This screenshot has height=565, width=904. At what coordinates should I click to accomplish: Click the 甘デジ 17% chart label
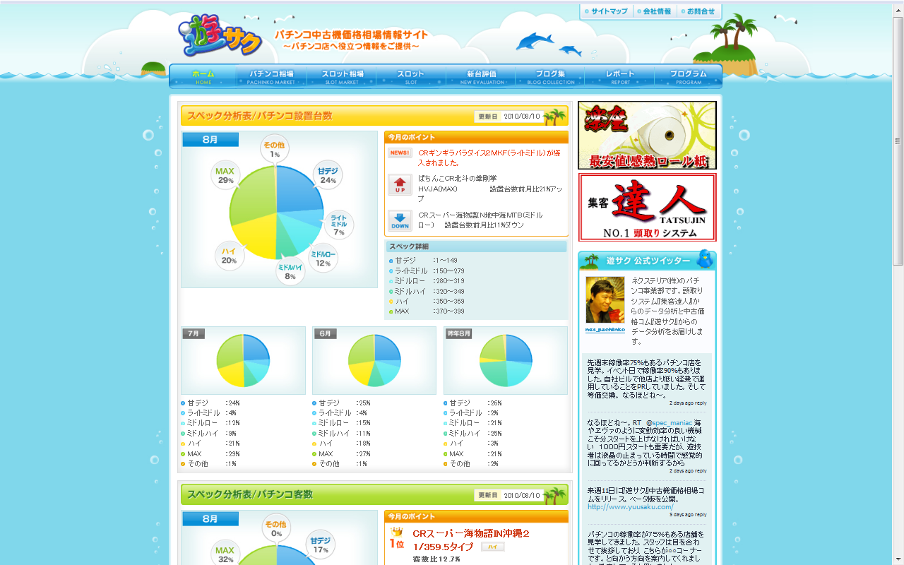[321, 545]
